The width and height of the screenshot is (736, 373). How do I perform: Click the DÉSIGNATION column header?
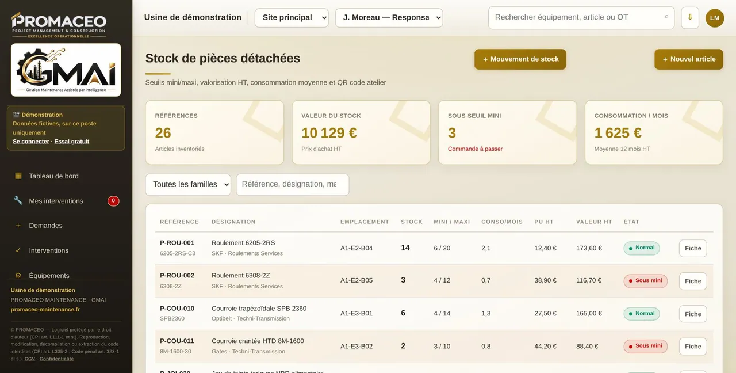coord(233,222)
